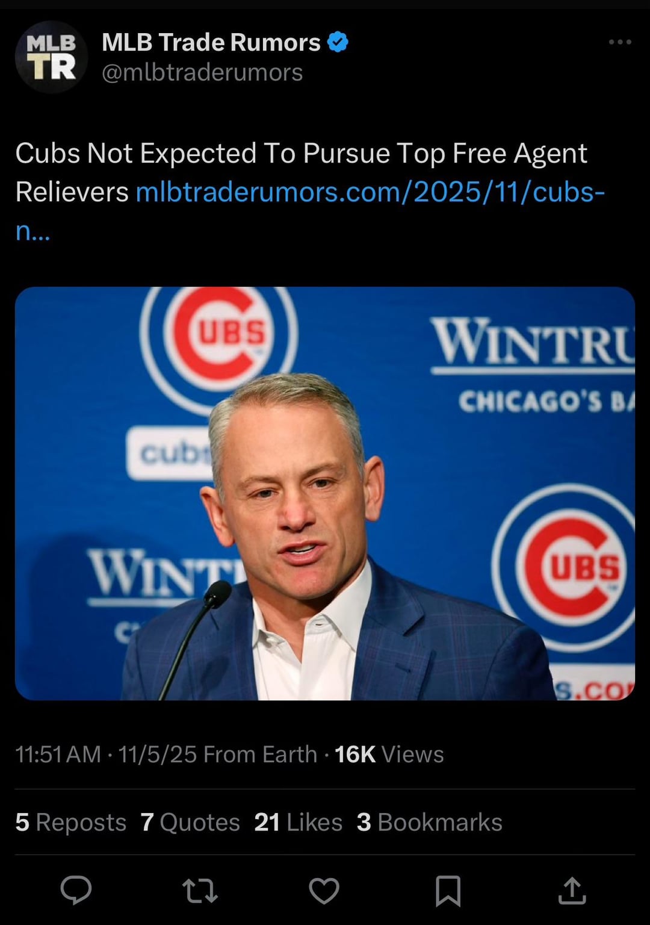This screenshot has width=650, height=925.
Task: Open the three-dot more options menu
Action: (x=619, y=42)
